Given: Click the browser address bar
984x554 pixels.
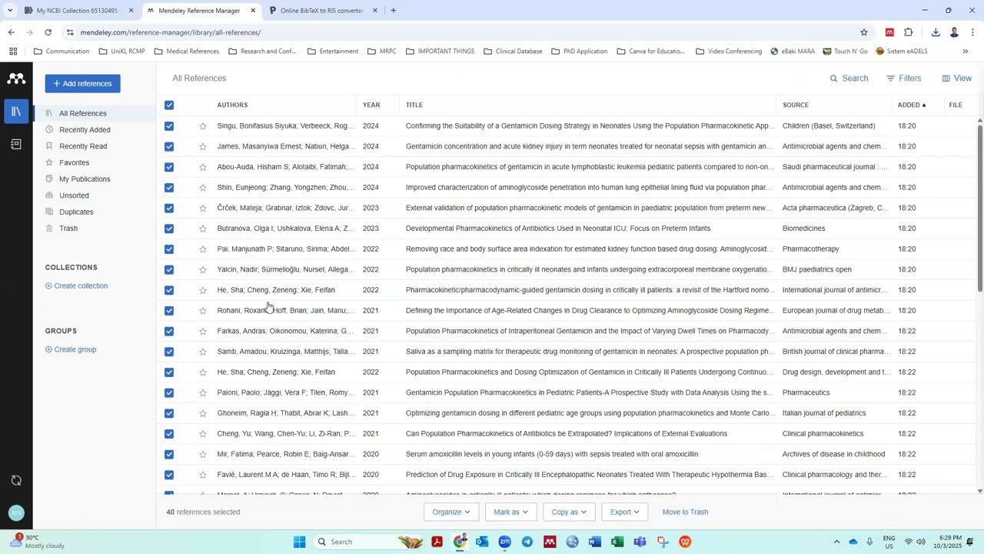Looking at the screenshot, I should click(x=461, y=32).
